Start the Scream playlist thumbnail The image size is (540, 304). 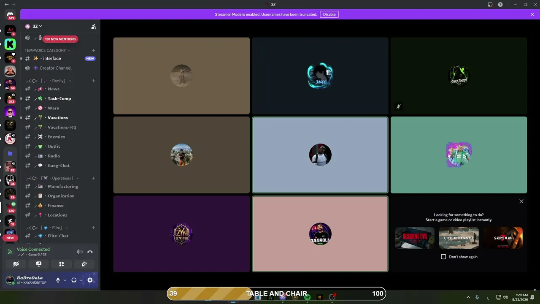pos(503,238)
